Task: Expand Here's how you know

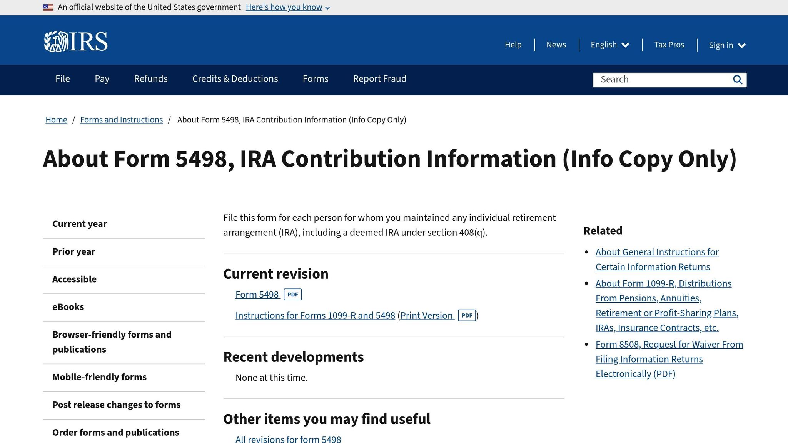Action: coord(284,7)
